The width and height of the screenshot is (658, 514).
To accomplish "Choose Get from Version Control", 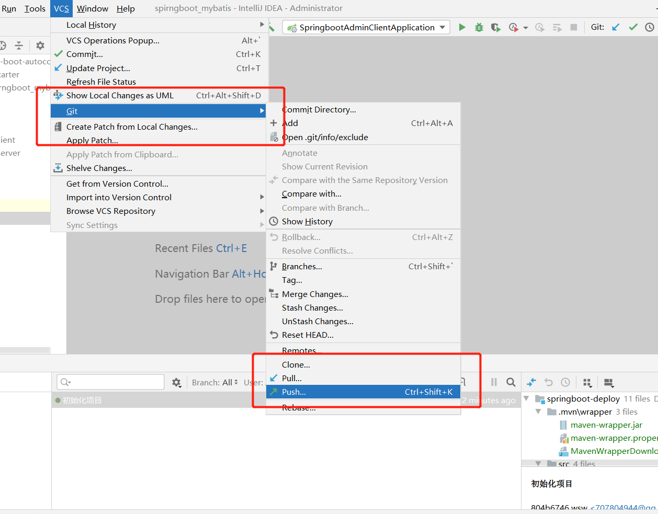I will 159,184.
